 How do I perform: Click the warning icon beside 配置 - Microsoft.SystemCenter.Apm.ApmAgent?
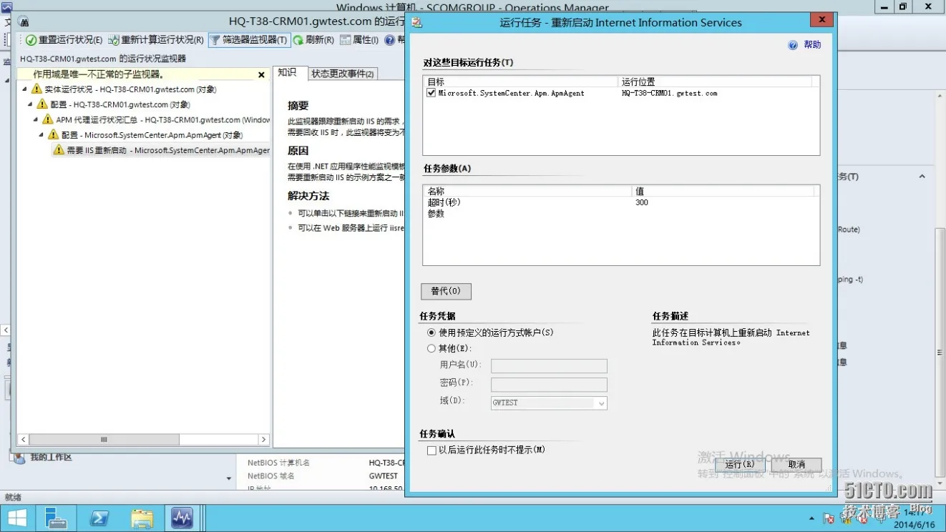click(53, 134)
